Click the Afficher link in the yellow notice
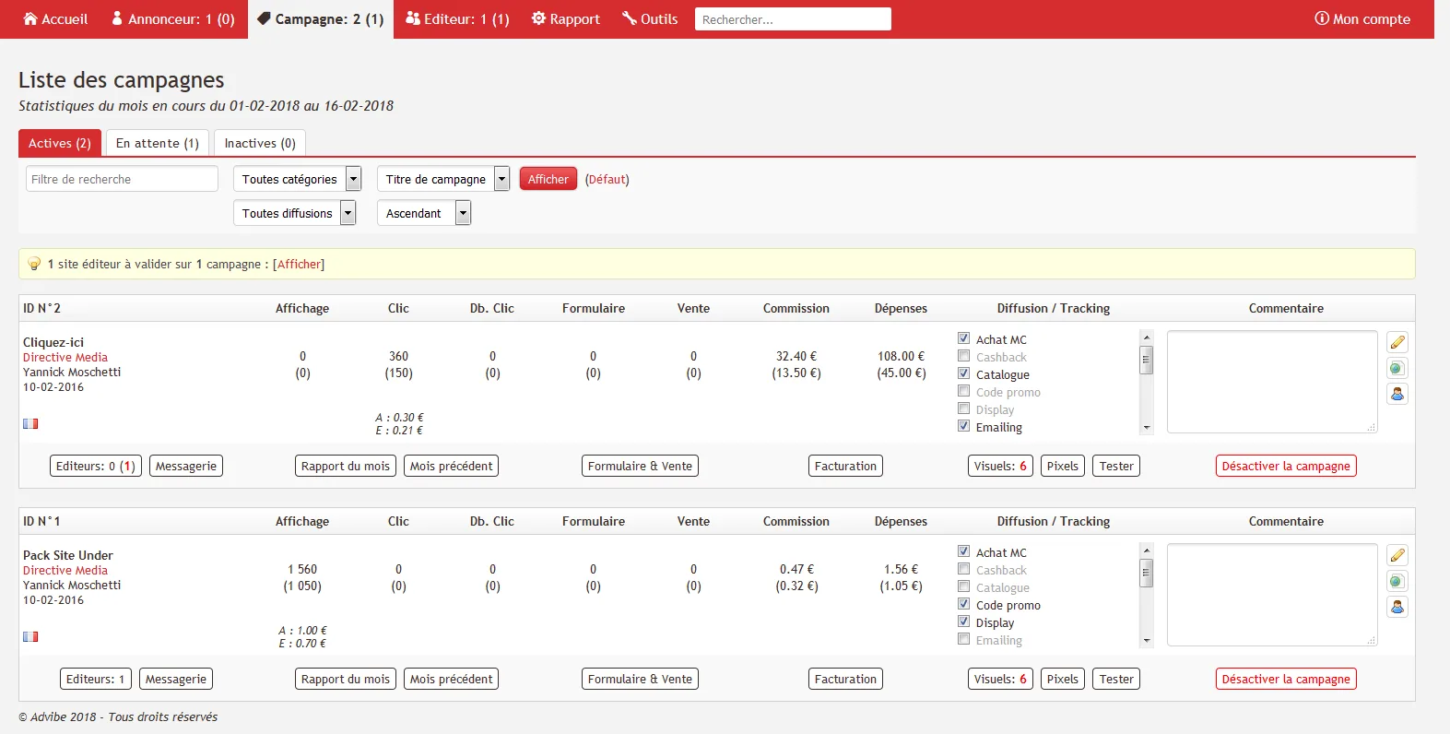Viewport: 1450px width, 734px height. [300, 265]
